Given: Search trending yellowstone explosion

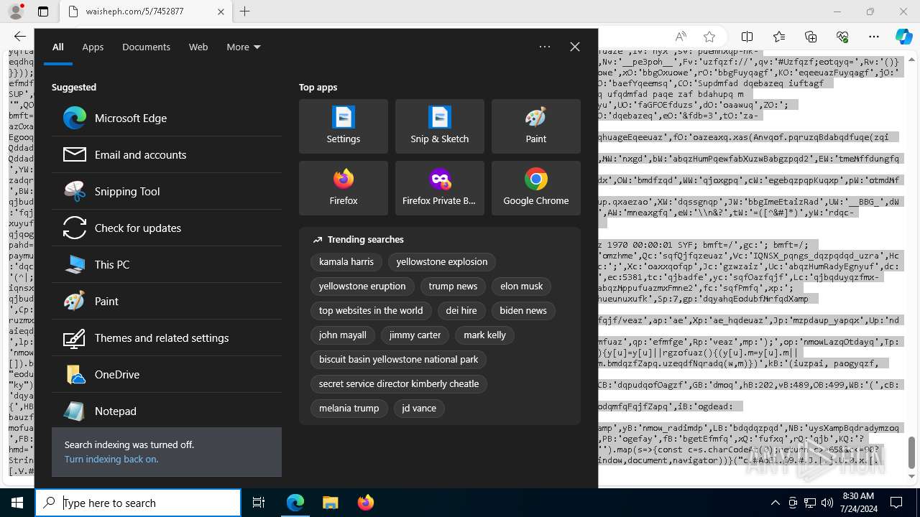Looking at the screenshot, I should [442, 261].
